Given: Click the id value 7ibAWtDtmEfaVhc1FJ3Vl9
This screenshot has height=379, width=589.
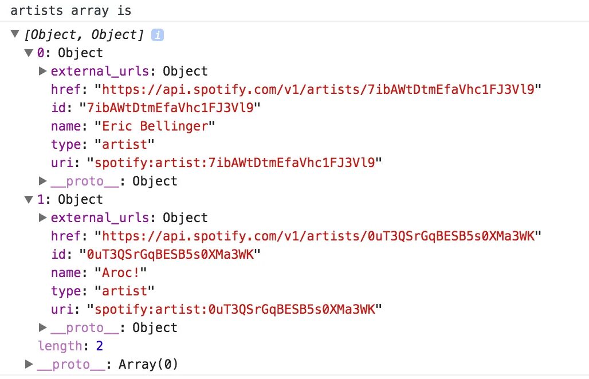Looking at the screenshot, I should click(x=170, y=108).
